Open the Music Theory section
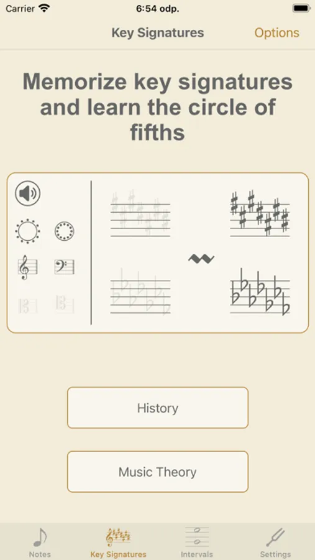Viewport: 315px width, 560px height. point(158,472)
